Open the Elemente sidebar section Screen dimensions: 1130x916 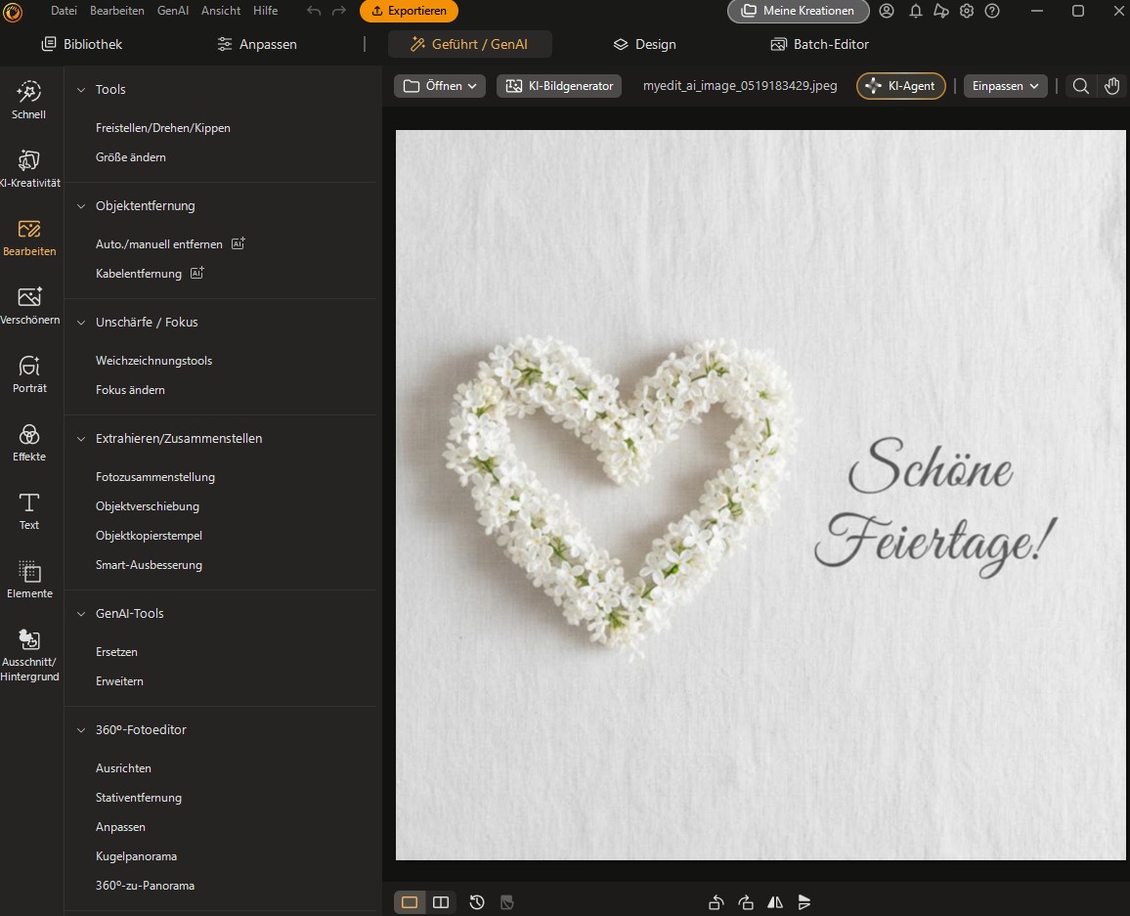pyautogui.click(x=28, y=580)
